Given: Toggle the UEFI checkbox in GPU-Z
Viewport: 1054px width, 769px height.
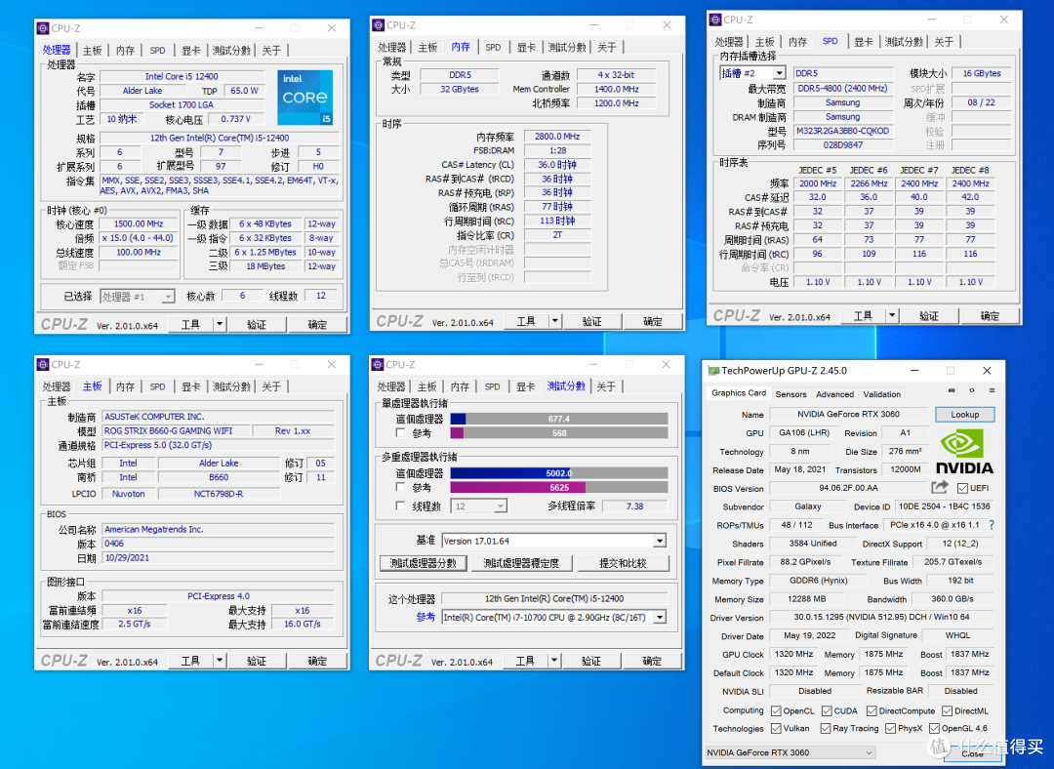Looking at the screenshot, I should (962, 488).
